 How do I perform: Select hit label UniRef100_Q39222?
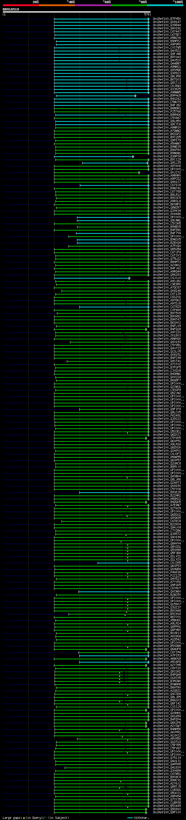point(167,419)
